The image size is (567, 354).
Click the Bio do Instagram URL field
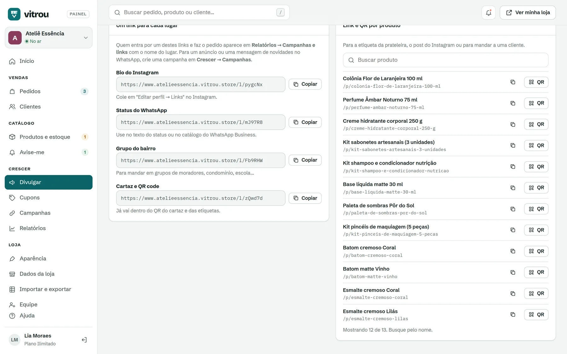click(x=201, y=85)
